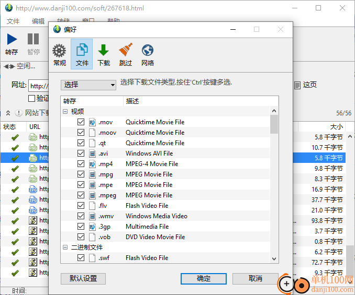Image resolution: width=355 pixels, height=295 pixels.
Task: Click the 16.9 千字节 row JPG file icon
Action: [33, 189]
